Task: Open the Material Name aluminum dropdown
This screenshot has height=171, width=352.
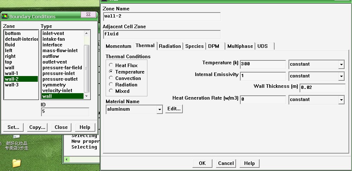Action: pos(160,110)
